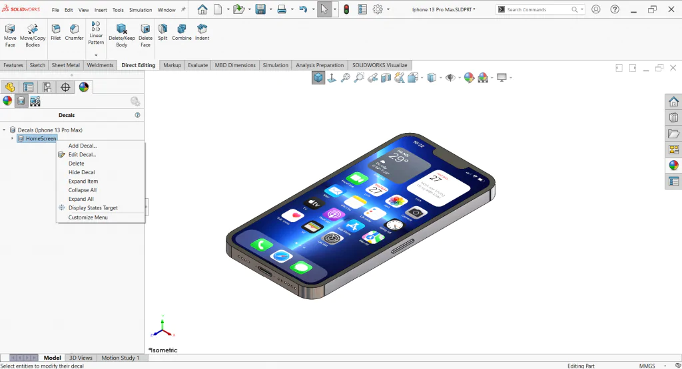Open the Hide/Show Items dropdown arrow

click(460, 78)
